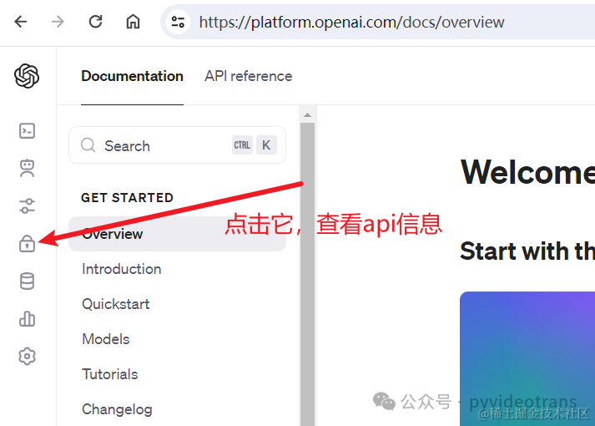Open the Tutorials docs page
This screenshot has width=595, height=426.
click(x=109, y=374)
